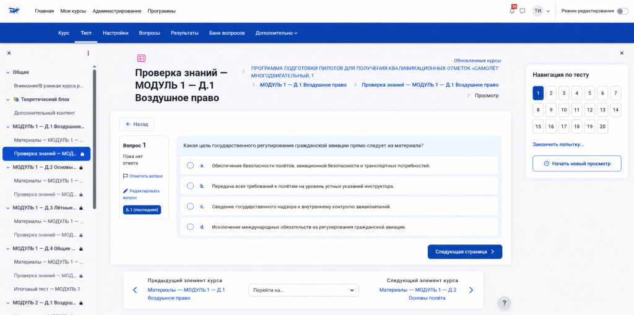Collapse МОДУЛЬ 1 — Д.1 Воздушное section

click(x=7, y=127)
